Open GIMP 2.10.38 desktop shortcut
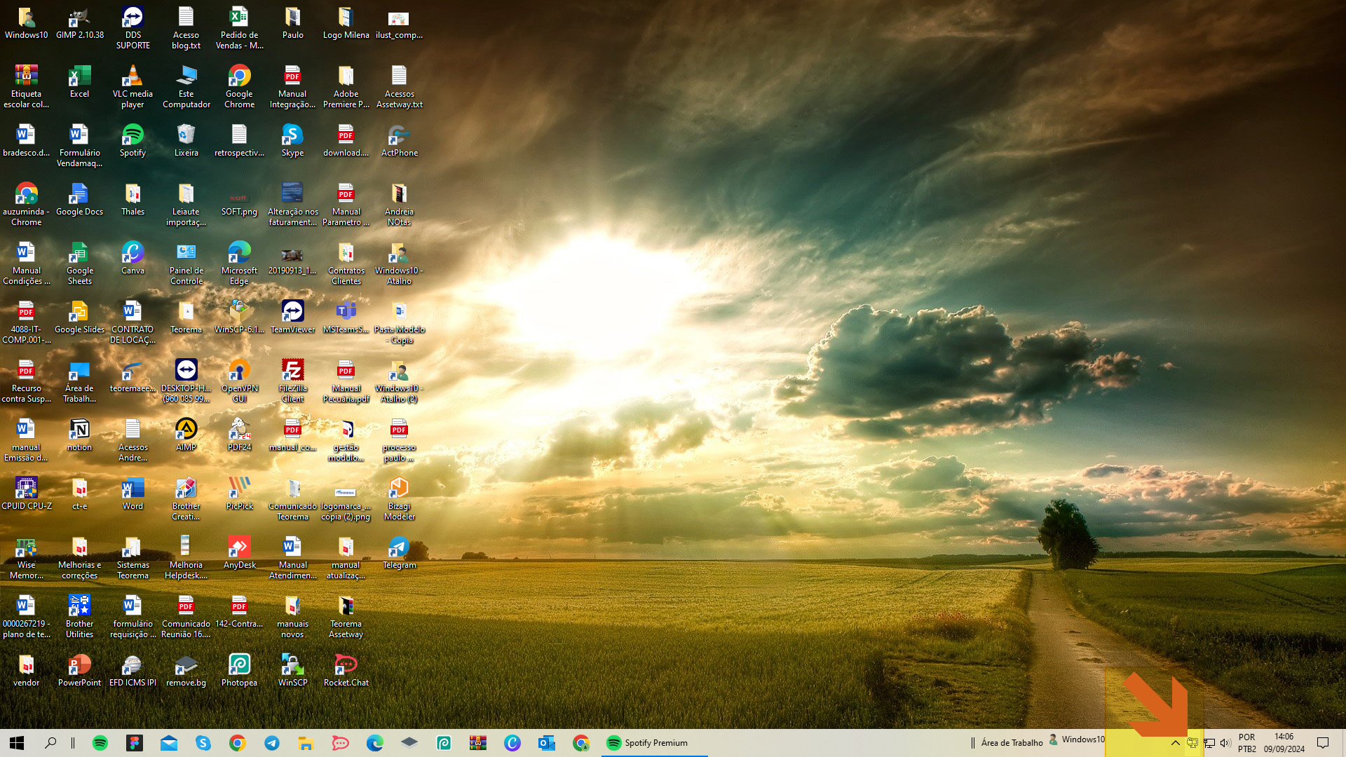 pos(79,23)
